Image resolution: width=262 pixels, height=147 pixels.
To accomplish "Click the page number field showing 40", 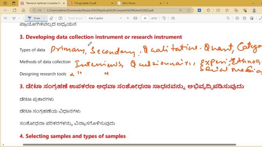I will (145, 18).
